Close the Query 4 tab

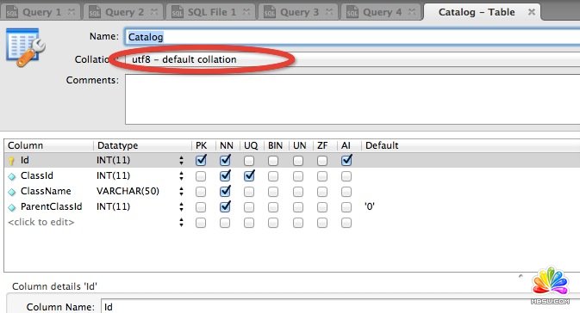pos(412,12)
